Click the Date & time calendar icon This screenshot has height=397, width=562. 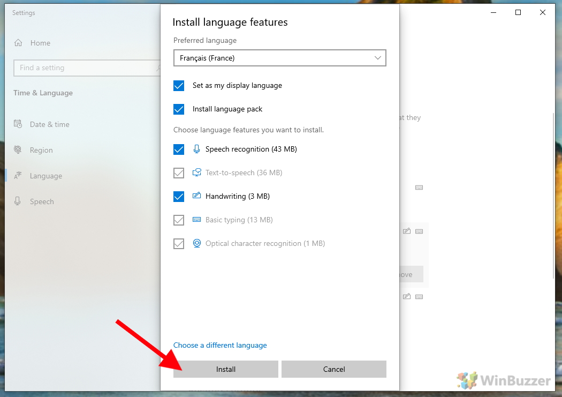point(19,124)
